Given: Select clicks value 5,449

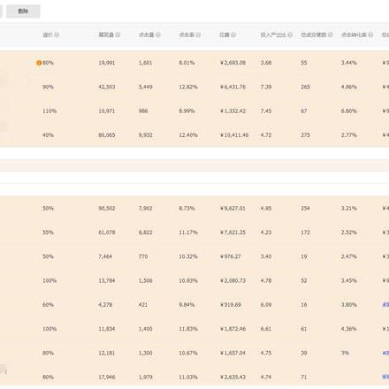Looking at the screenshot, I should point(146,87).
